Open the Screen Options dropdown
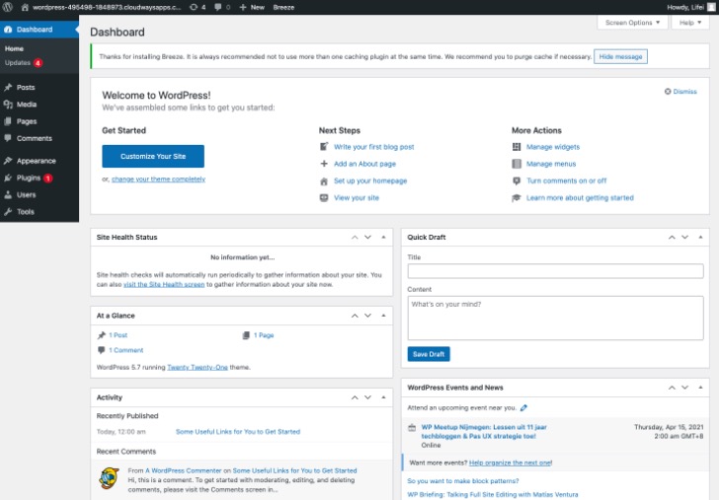The image size is (719, 500). click(632, 23)
